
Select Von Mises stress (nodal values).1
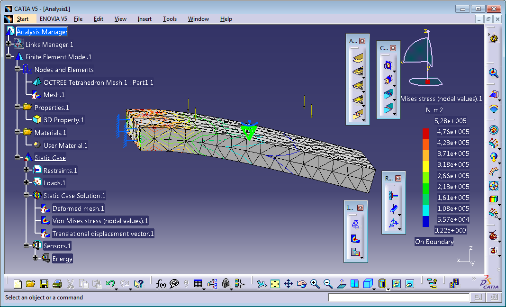pos(100,221)
